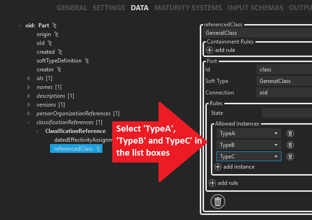Click the link icon on referencedClass node
This screenshot has height=220, width=312.
coord(98,149)
